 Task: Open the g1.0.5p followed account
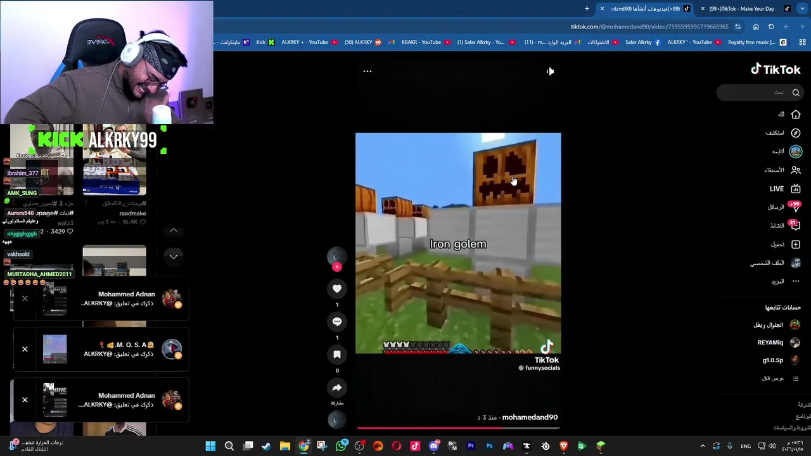(x=781, y=360)
